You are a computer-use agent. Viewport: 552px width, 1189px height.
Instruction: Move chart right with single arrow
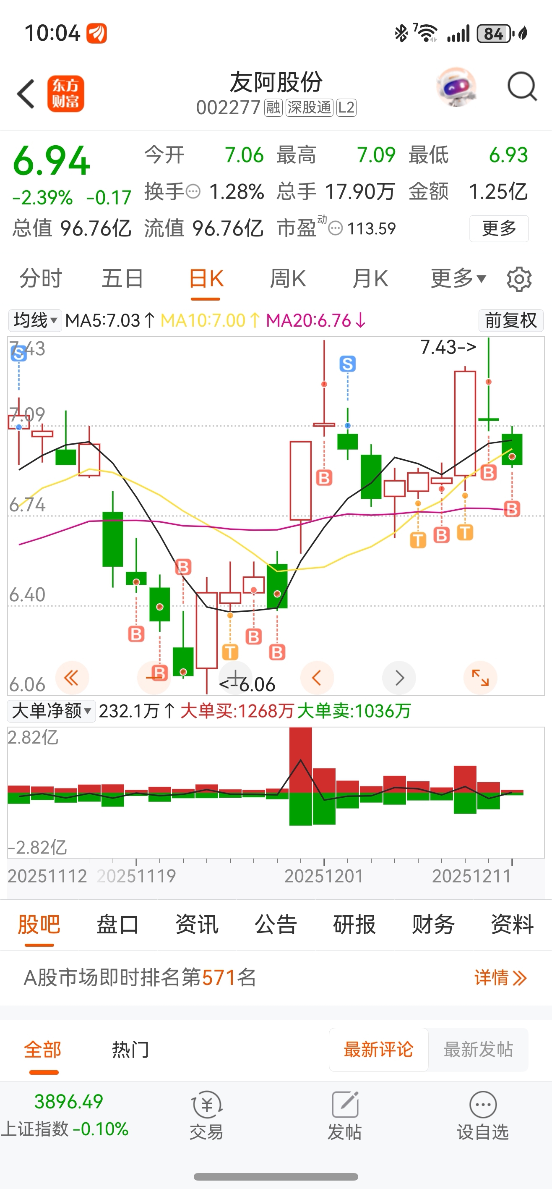point(399,678)
